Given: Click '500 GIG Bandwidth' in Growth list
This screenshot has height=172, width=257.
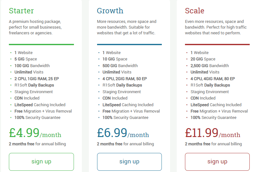Looking at the screenshot, I should coord(120,65).
